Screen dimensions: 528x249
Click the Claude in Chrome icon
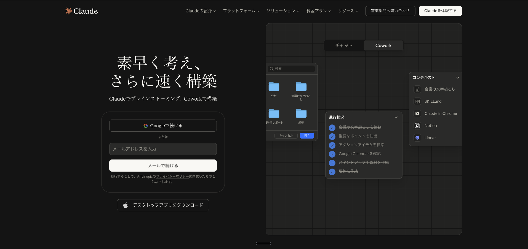(x=417, y=113)
